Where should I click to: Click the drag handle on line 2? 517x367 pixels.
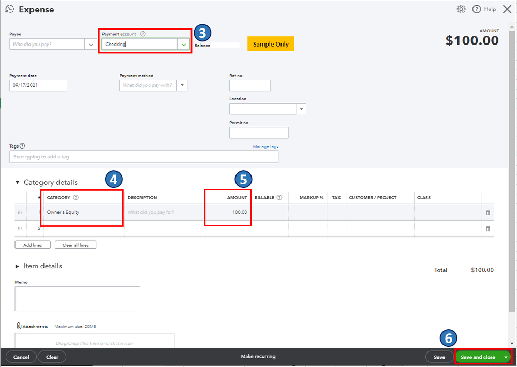[x=20, y=228]
